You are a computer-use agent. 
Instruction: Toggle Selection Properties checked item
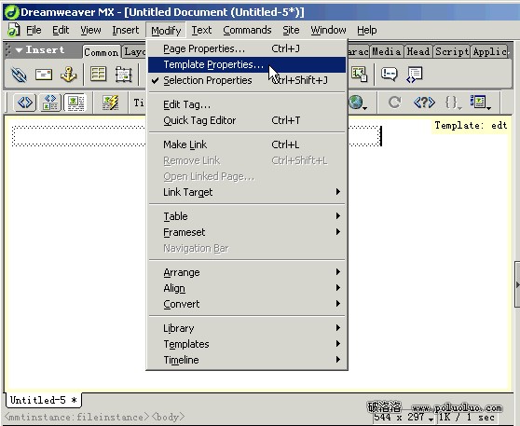(x=247, y=80)
